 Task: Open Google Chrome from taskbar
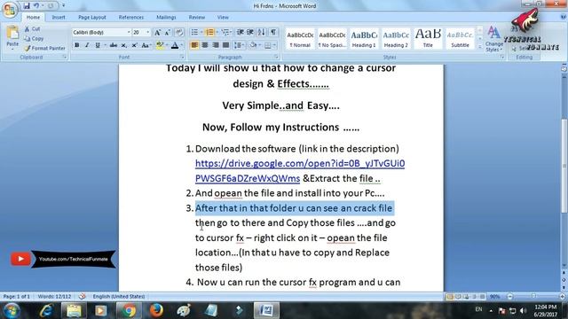pyautogui.click(x=128, y=310)
